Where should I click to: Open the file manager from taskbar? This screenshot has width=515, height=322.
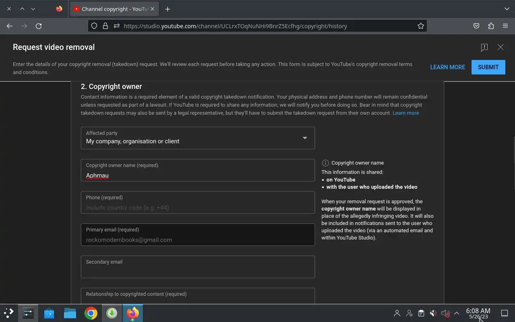tap(70, 313)
